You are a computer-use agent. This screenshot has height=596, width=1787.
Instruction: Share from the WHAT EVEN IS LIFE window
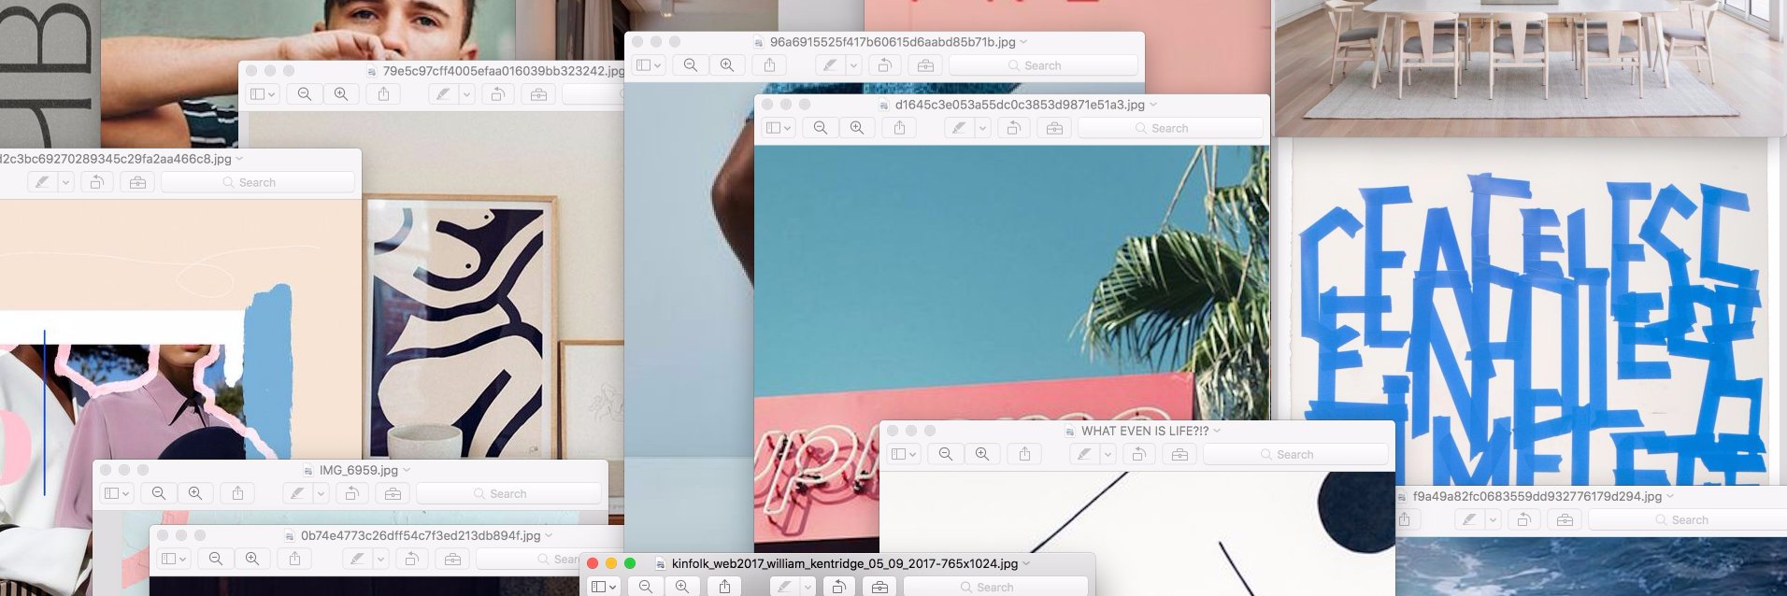click(x=1024, y=454)
